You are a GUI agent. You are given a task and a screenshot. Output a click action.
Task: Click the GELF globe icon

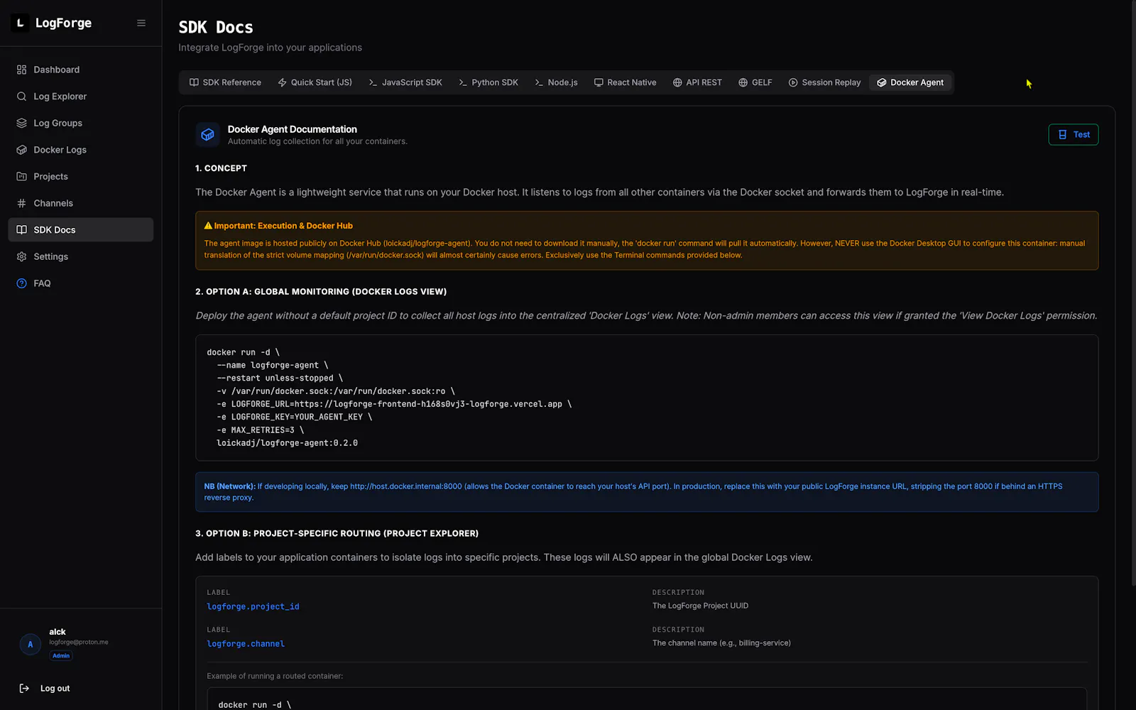pyautogui.click(x=743, y=82)
